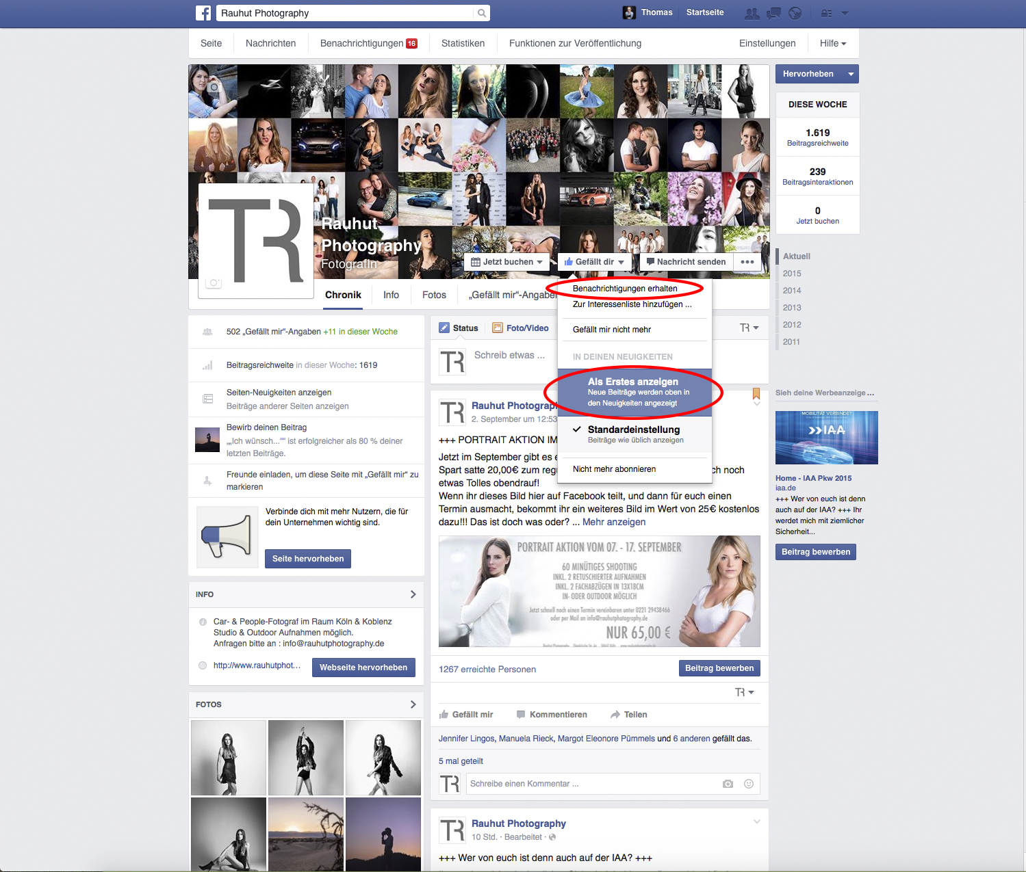Open the IAA ad thumbnail
Viewport: 1026px width, 872px height.
[x=827, y=438]
